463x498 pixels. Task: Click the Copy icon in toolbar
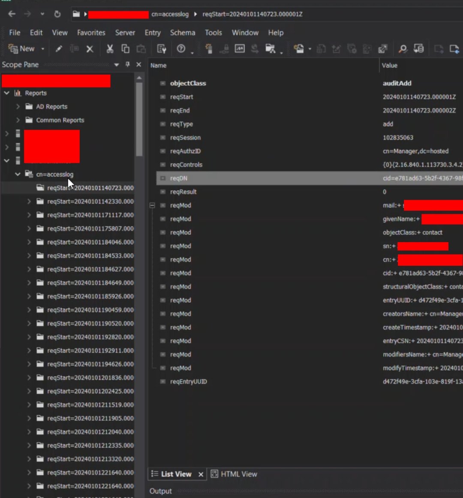coord(125,49)
